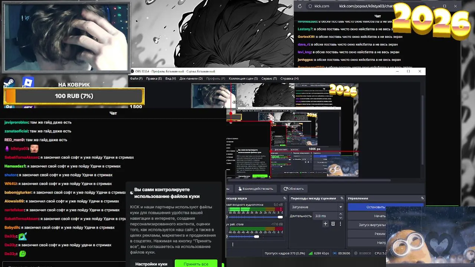Click username levi_kng in popout chat

pyautogui.click(x=304, y=52)
